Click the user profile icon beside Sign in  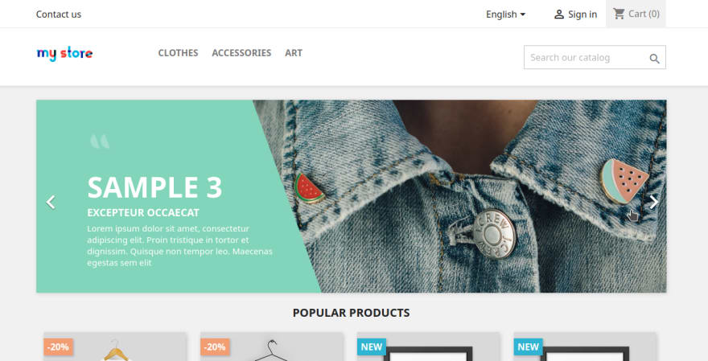pos(559,14)
